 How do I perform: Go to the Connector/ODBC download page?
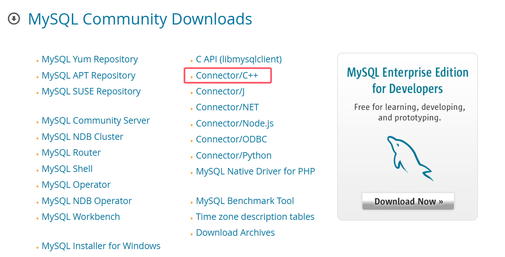coord(231,139)
